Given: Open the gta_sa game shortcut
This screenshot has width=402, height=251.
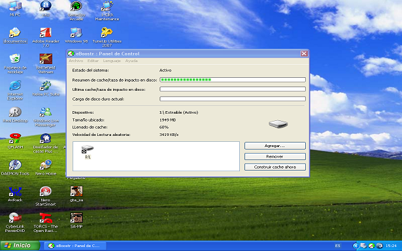Looking at the screenshot, I should pos(76,194).
